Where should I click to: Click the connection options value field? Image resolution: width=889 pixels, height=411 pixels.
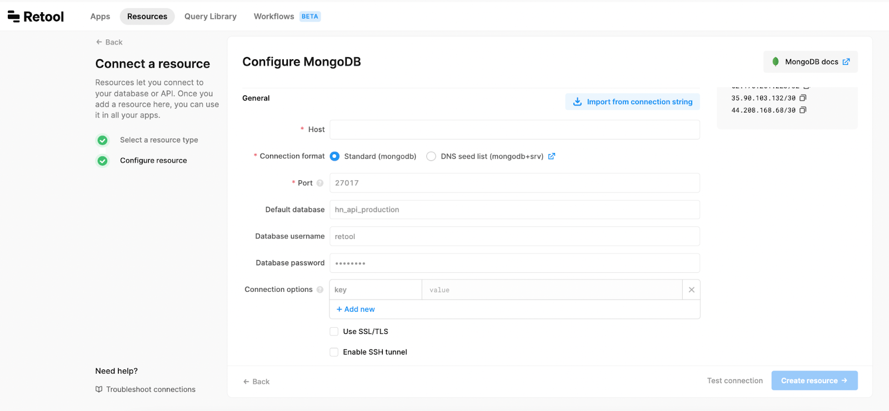click(552, 290)
